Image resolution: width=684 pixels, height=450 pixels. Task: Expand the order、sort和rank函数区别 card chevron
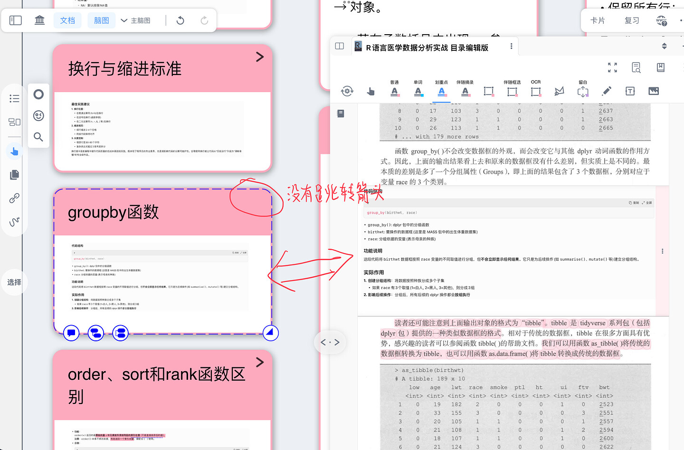point(260,362)
